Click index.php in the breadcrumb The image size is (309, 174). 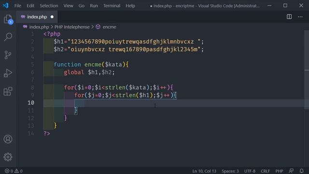point(39,27)
